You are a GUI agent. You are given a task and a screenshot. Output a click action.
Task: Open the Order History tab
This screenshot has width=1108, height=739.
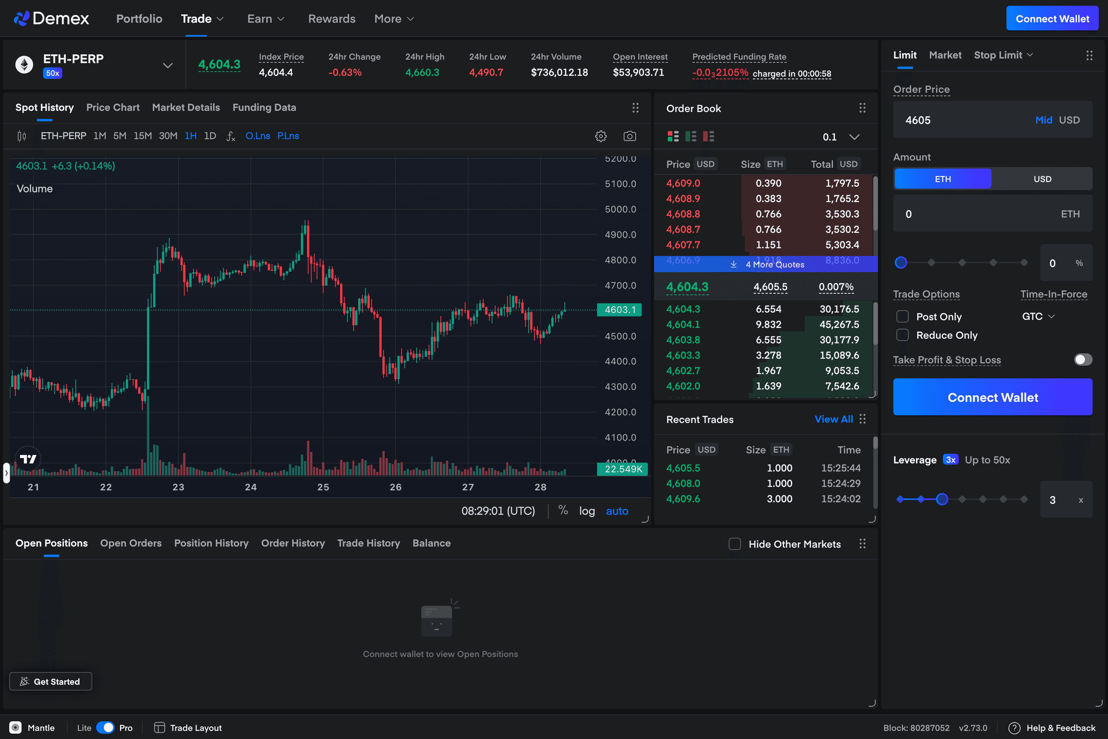click(292, 543)
